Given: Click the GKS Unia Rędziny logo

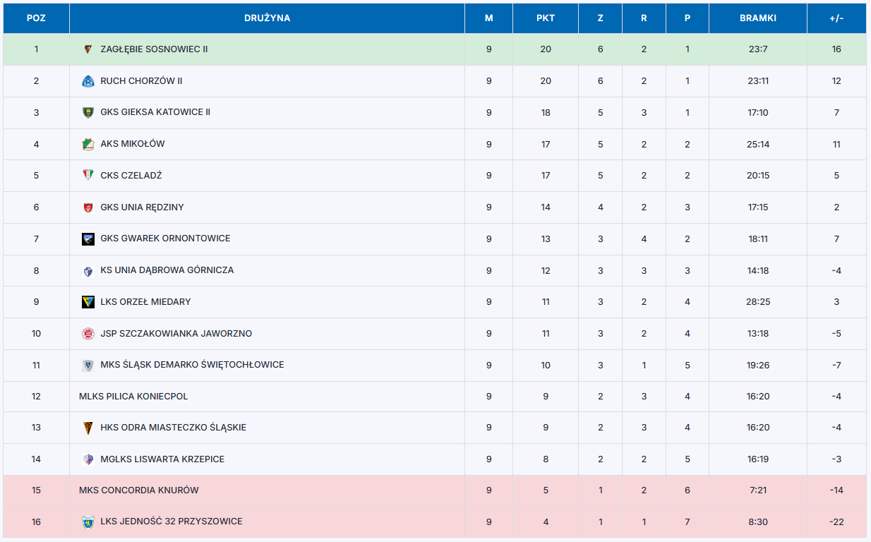Looking at the screenshot, I should [x=88, y=207].
